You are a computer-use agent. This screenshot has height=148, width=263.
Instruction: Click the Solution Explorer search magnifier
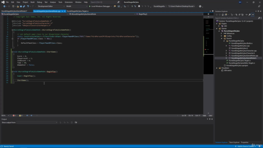point(259,18)
